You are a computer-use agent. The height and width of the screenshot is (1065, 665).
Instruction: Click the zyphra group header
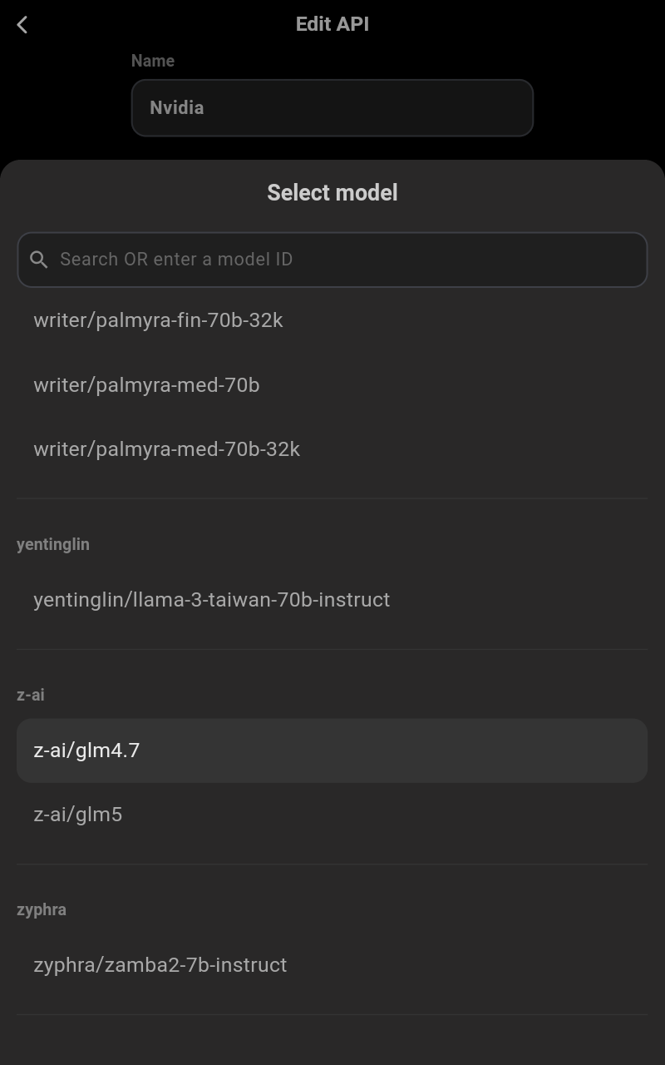[x=42, y=909]
